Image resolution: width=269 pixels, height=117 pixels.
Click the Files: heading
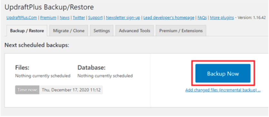click(x=22, y=68)
